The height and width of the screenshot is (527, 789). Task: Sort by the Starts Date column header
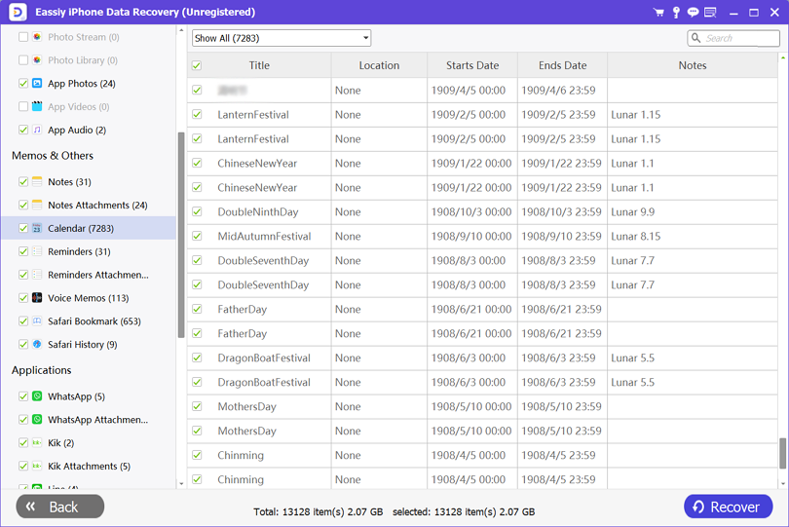(x=472, y=65)
